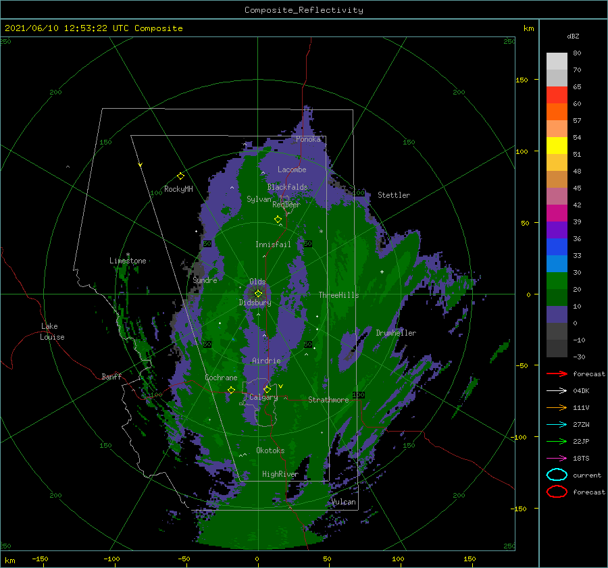
Task: Select the light gray 80 dBZ swatch
Action: tap(557, 61)
